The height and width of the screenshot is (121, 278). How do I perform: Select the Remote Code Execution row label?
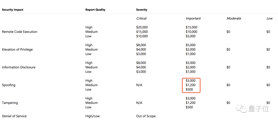[x=20, y=32]
